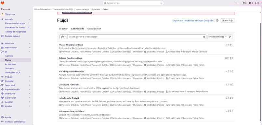Click the Operación cloud icon
The height and width of the screenshot is (125, 262).
click(2, 94)
